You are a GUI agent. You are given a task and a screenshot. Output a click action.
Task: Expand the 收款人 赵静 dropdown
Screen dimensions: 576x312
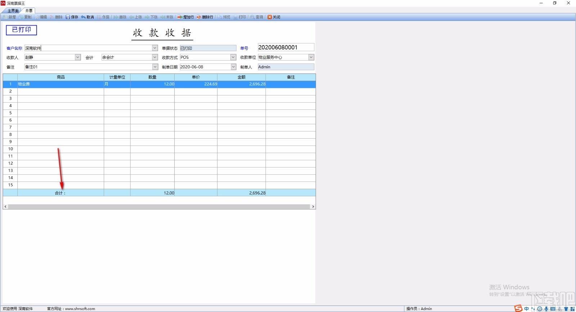click(78, 57)
